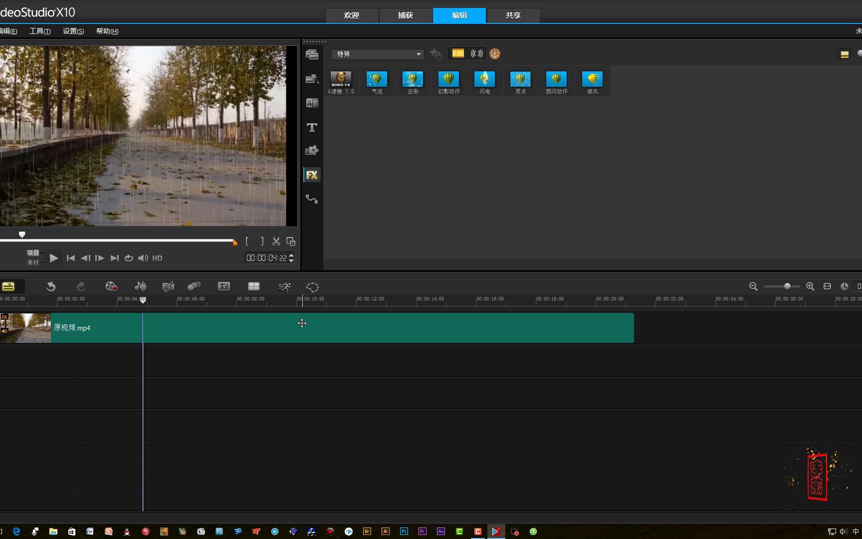Click the preview scrubber handle
The image size is (862, 539).
point(22,235)
